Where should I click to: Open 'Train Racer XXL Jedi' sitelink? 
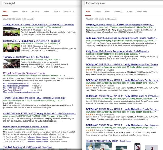click(12, 90)
